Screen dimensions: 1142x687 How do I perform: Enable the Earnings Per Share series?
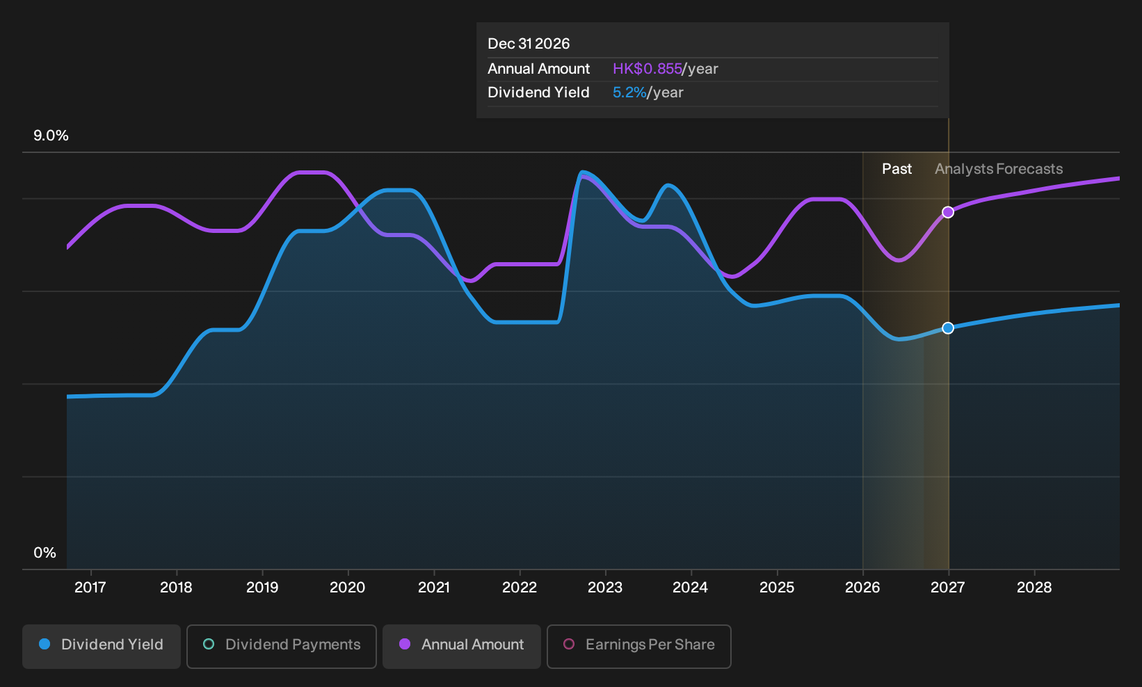tap(639, 646)
